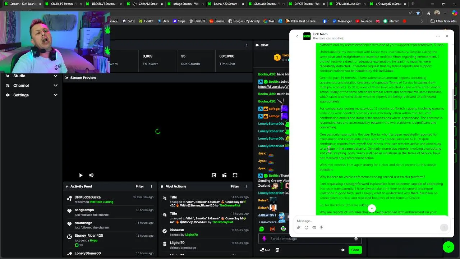
Task: Go back in Kick team support chat
Action: tap(297, 36)
